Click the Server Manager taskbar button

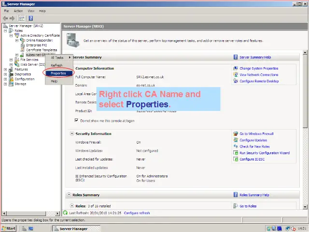(x=77, y=229)
